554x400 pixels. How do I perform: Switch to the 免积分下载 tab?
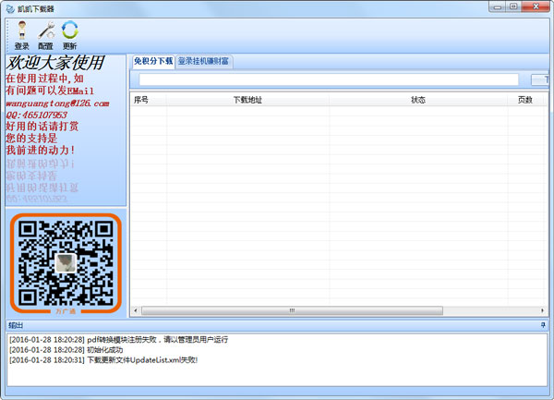[x=153, y=62]
